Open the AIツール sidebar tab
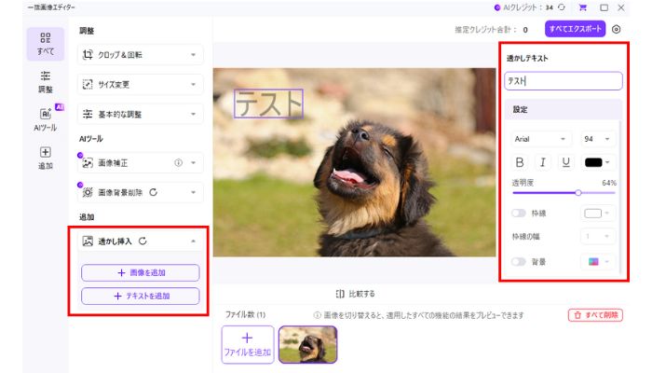The image size is (652, 373). click(x=45, y=119)
